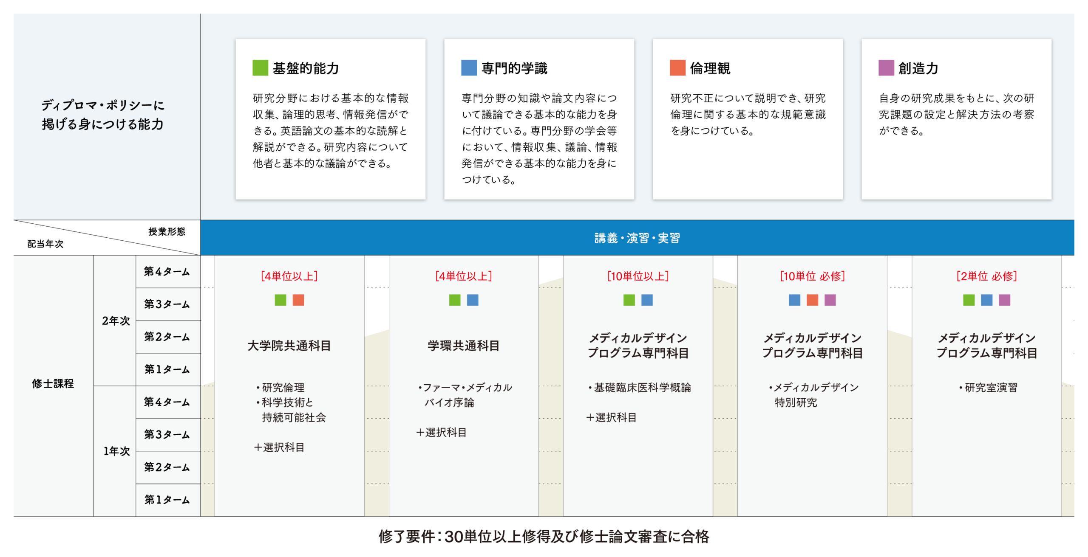
Task: Click the 研究室演習 course item
Action: click(990, 387)
